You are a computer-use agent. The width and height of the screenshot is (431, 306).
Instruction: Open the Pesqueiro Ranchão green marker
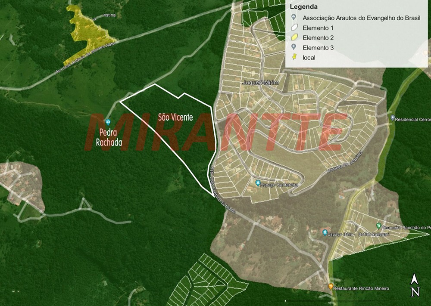pos(378,226)
